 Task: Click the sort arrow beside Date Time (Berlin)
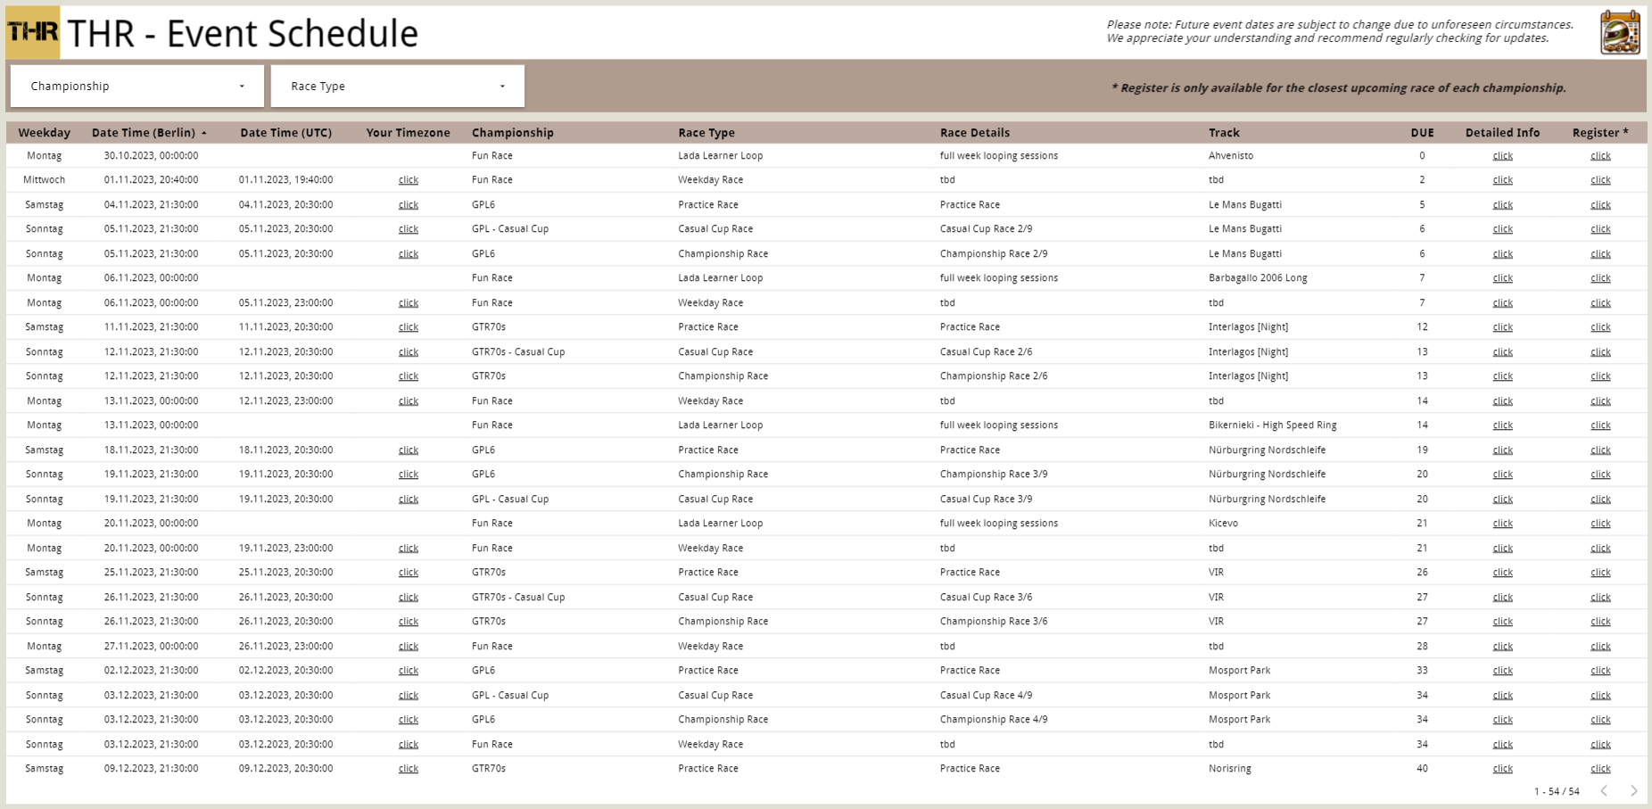204,133
